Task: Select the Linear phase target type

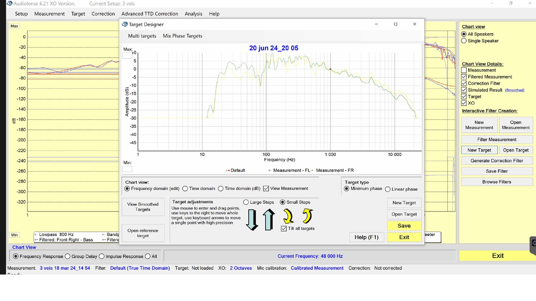Action: 387,189
